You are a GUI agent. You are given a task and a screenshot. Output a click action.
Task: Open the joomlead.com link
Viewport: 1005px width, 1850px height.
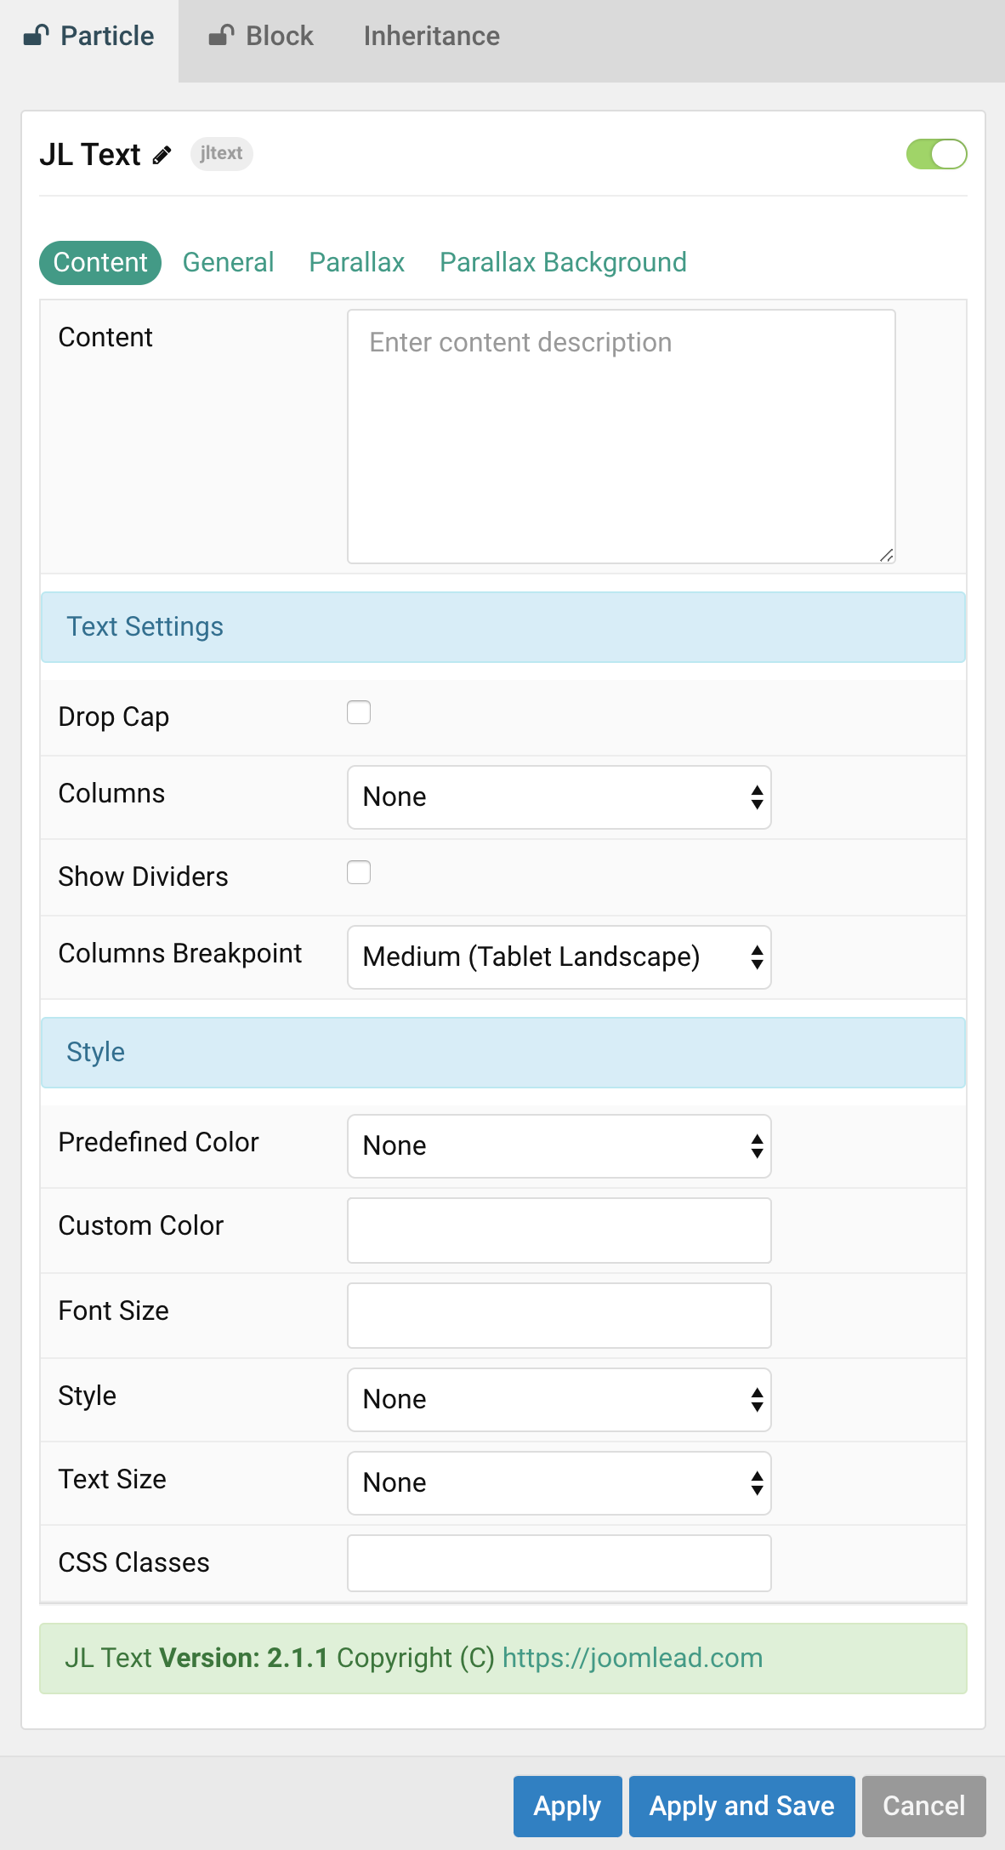coord(632,1658)
